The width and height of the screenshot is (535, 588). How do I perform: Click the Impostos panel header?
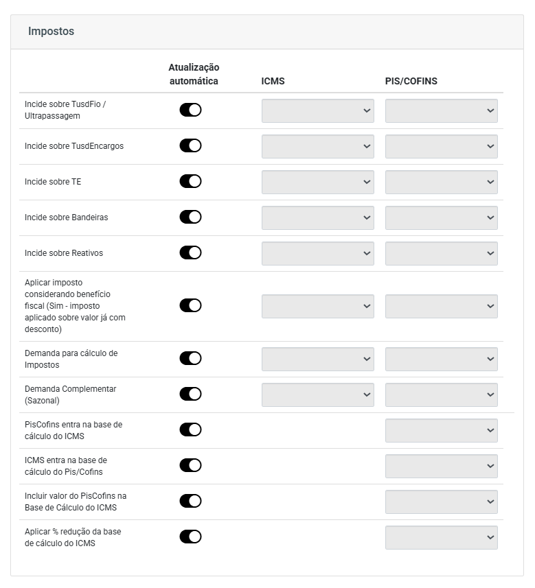click(267, 32)
